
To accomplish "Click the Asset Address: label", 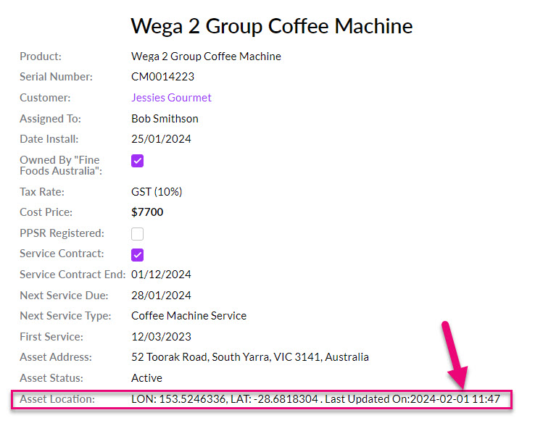I will [x=56, y=357].
